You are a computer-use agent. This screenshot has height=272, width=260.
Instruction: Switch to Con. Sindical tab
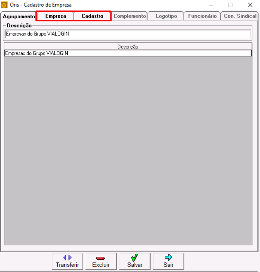pyautogui.click(x=240, y=16)
